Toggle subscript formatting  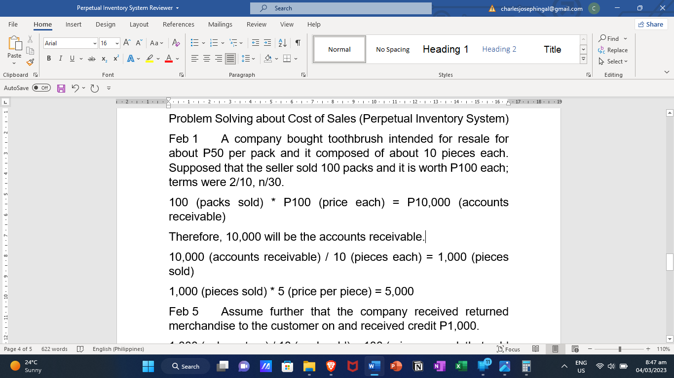104,59
